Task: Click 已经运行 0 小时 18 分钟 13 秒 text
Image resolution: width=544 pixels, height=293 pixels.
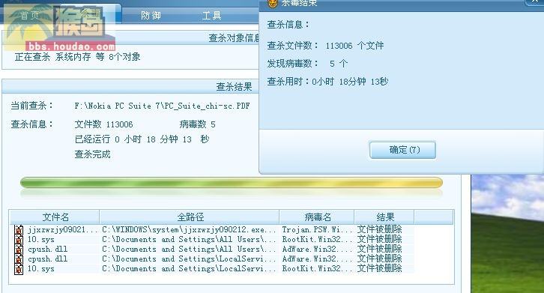Action: click(x=142, y=139)
